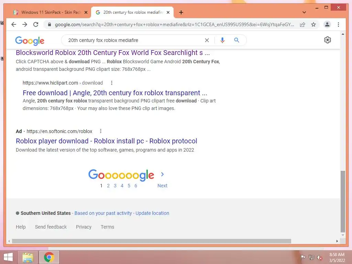
Task: Go to results page 6
Action: pyautogui.click(x=135, y=186)
